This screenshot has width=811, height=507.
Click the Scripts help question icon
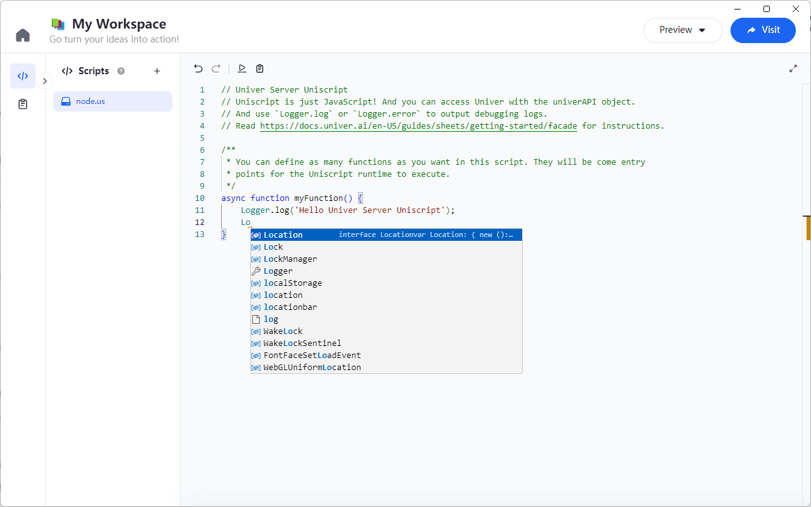(x=121, y=71)
